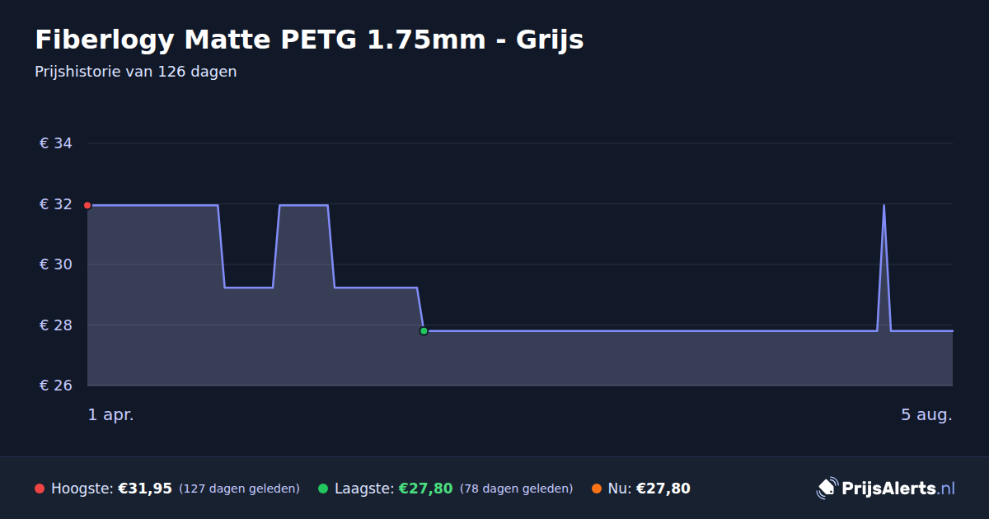This screenshot has width=989, height=519.
Task: Click the PrijsAlerts price tag logo icon
Action: click(x=827, y=489)
